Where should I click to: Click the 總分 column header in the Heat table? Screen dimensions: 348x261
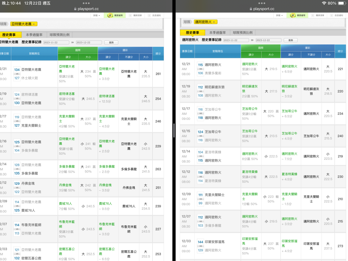(340, 51)
